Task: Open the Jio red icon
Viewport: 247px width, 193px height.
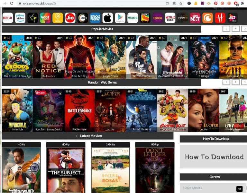Action: click(x=70, y=18)
